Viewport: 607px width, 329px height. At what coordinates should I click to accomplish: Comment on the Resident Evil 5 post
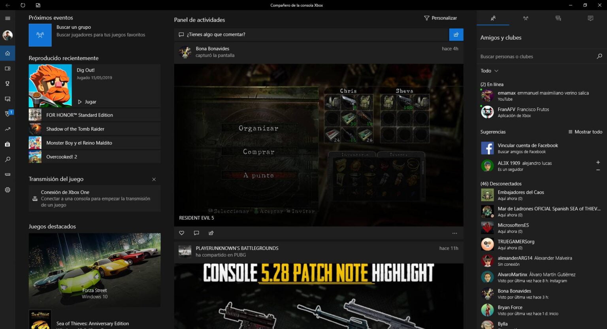(196, 233)
